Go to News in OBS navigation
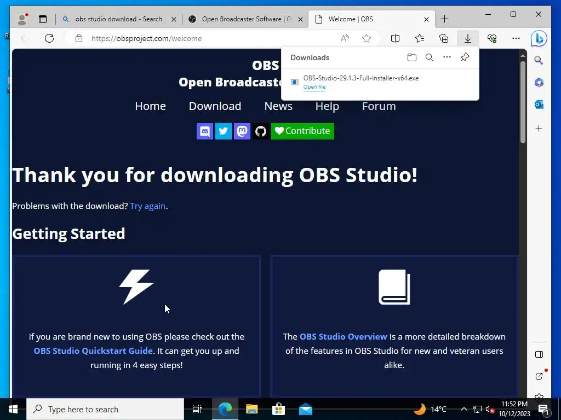Image resolution: width=561 pixels, height=420 pixels. 278,106
